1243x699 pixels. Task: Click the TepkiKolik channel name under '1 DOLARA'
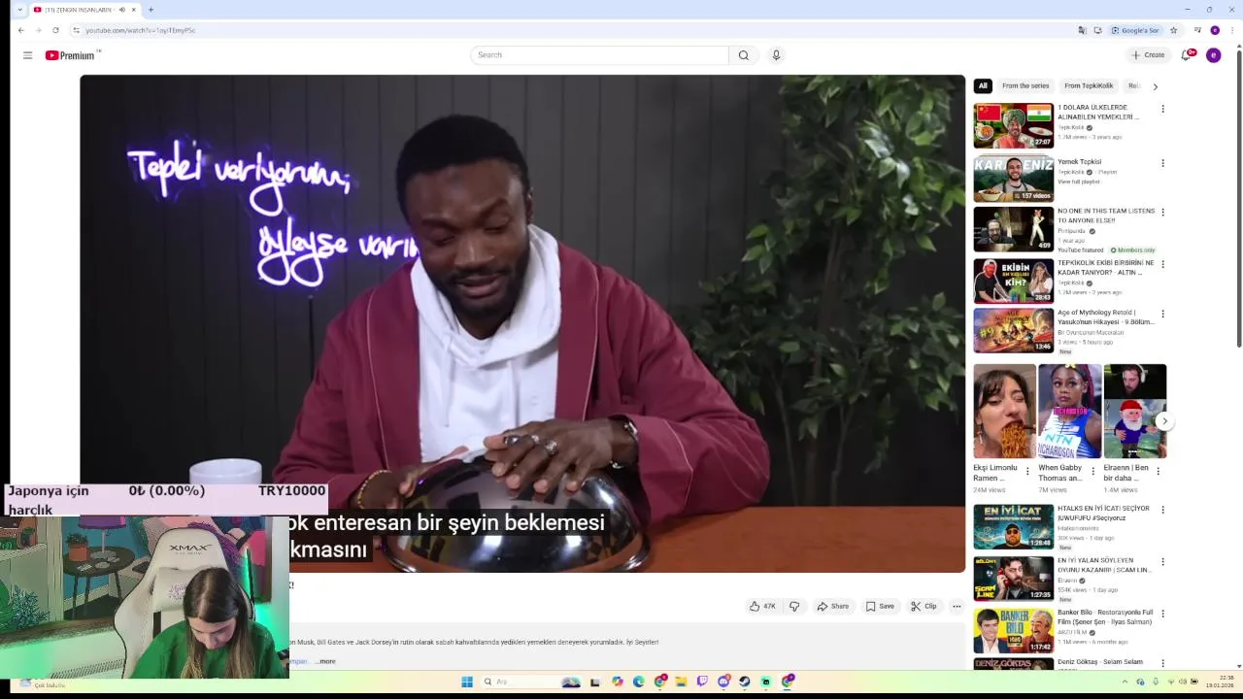(x=1071, y=127)
